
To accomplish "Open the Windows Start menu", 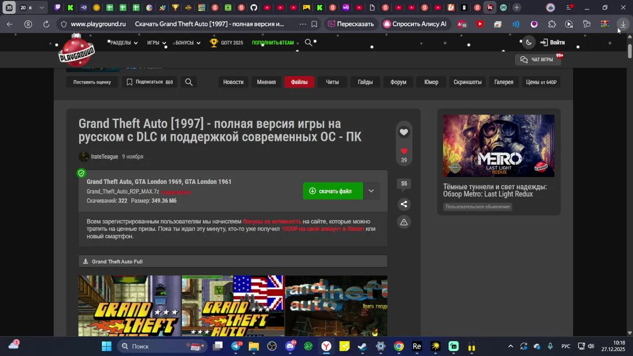I will [x=106, y=346].
